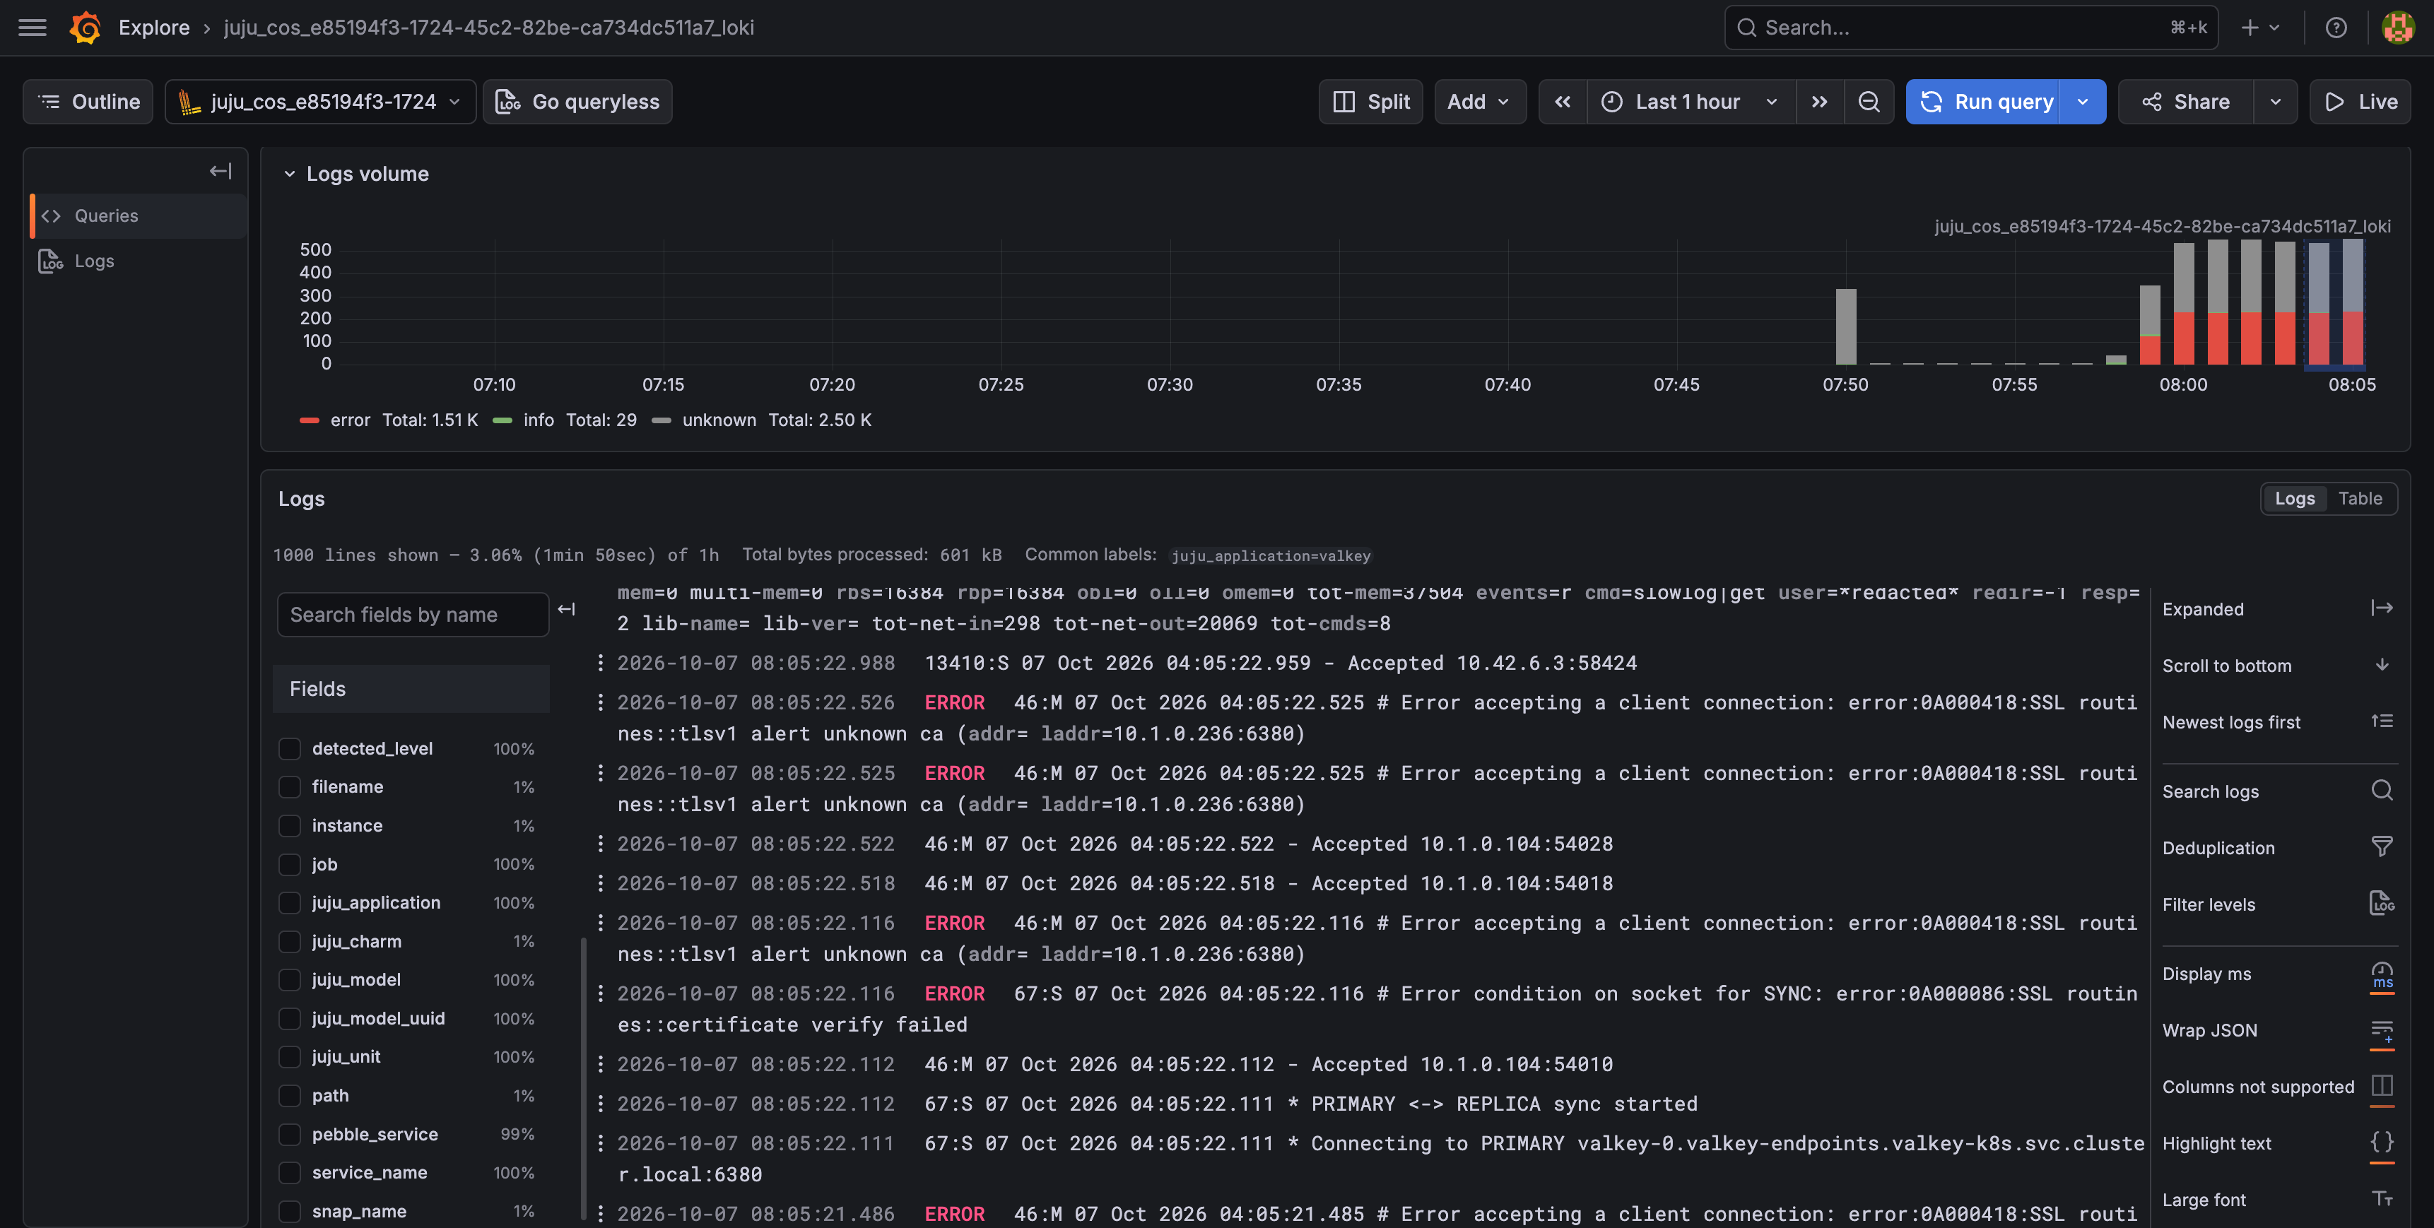Collapse the Logs volume panel
The image size is (2434, 1228).
point(289,174)
